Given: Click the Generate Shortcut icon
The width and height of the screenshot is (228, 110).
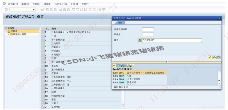Looking at the screenshot, I should click(95, 9).
